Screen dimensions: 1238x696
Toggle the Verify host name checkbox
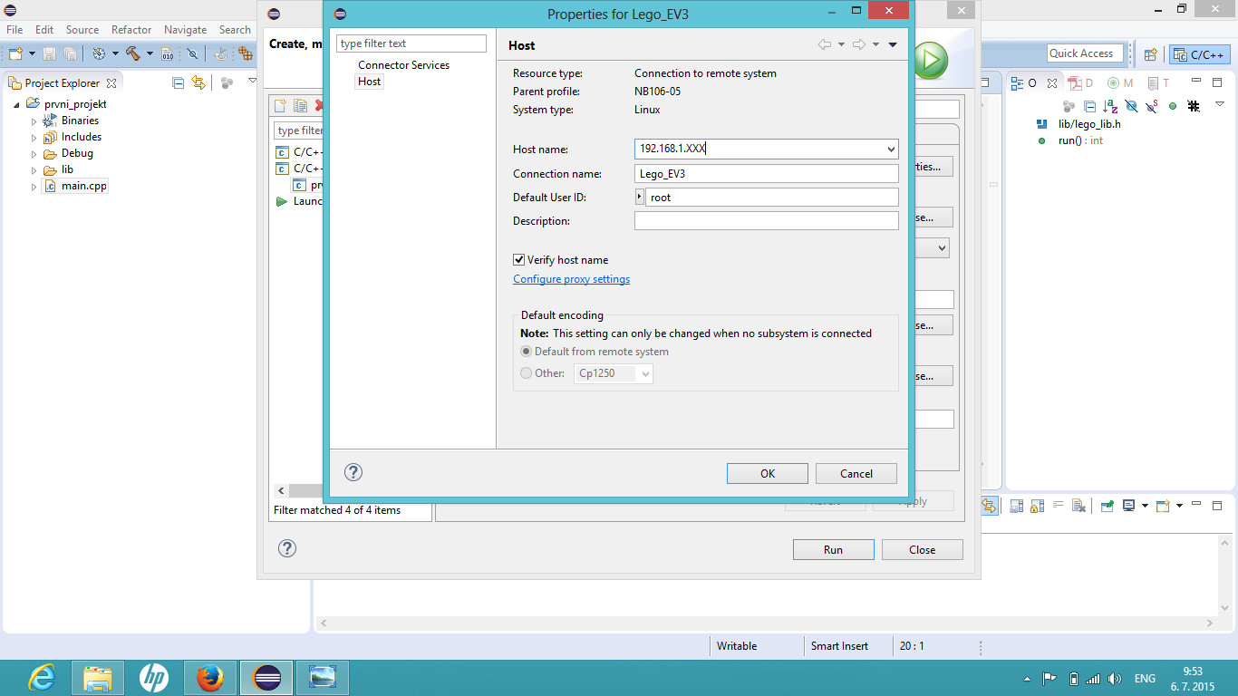tap(519, 260)
